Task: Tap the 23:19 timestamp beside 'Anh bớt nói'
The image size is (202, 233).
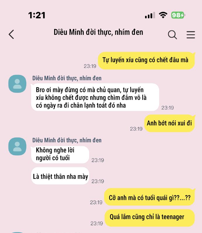Action: (x=136, y=129)
